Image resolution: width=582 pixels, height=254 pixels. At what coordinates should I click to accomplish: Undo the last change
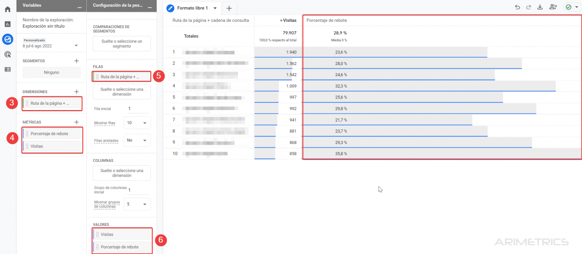click(517, 7)
